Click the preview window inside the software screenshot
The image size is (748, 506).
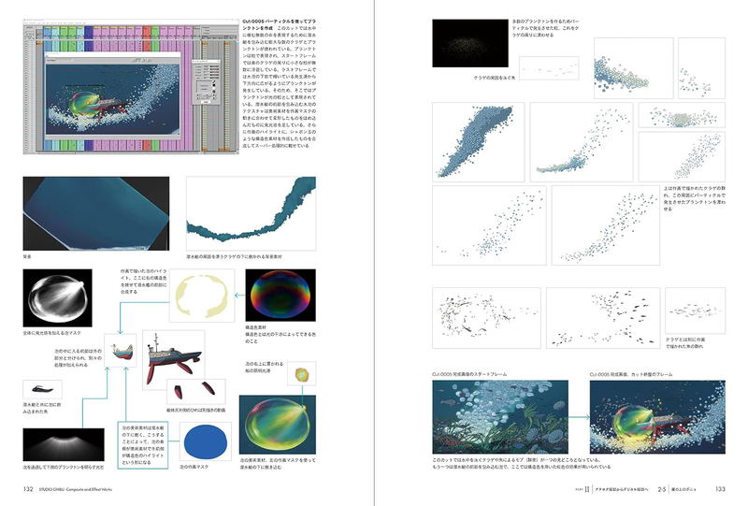tap(113, 94)
